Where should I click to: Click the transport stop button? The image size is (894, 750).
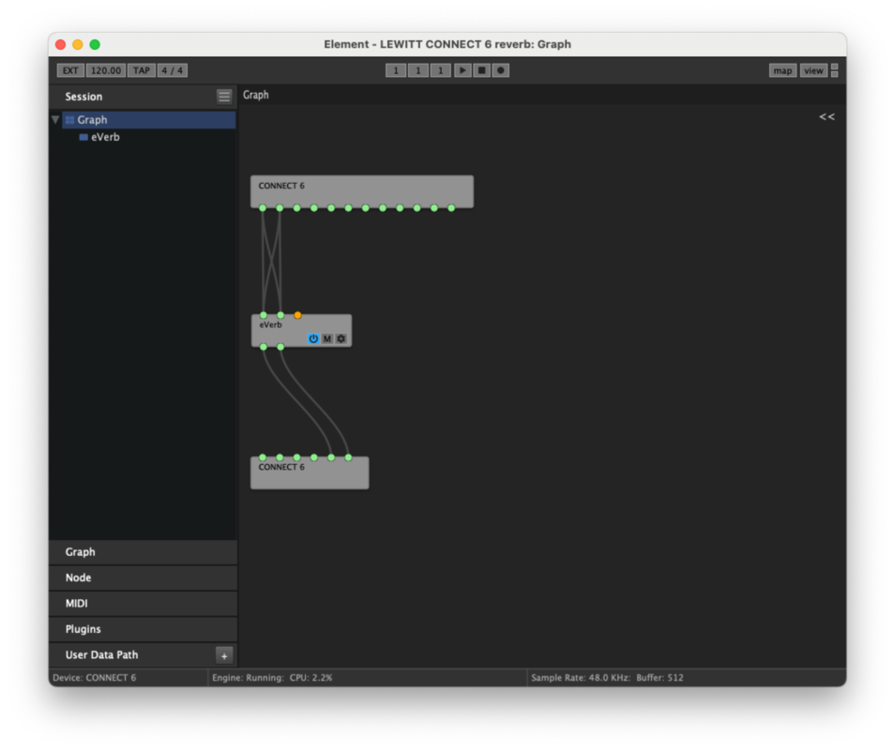tap(481, 70)
